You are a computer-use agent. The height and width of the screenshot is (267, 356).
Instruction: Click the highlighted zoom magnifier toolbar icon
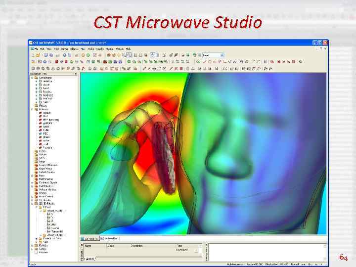coord(129,55)
